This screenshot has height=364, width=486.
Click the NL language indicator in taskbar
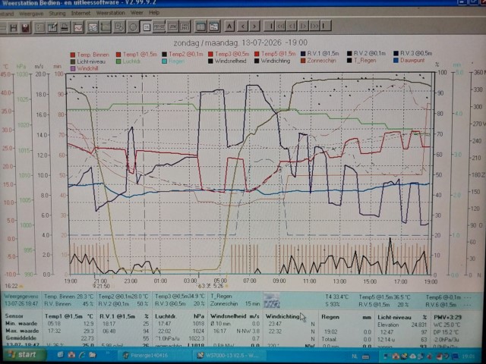355,356
